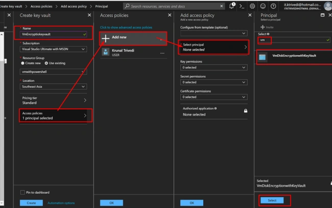332x208 pixels.
Task: Click the key vault Name field
Action: click(53, 34)
